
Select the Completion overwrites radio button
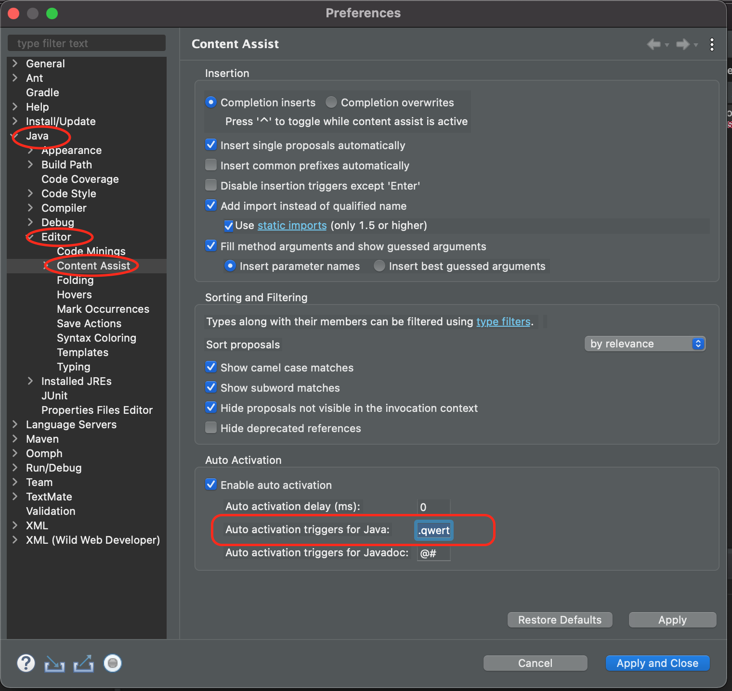pos(331,102)
